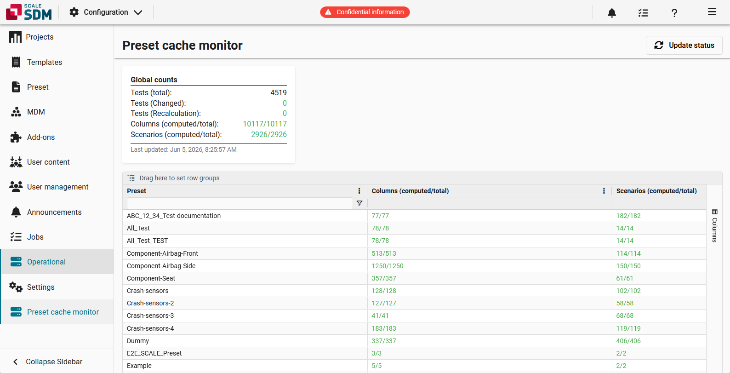Open the Configuration dropdown
The width and height of the screenshot is (730, 373).
pos(106,12)
